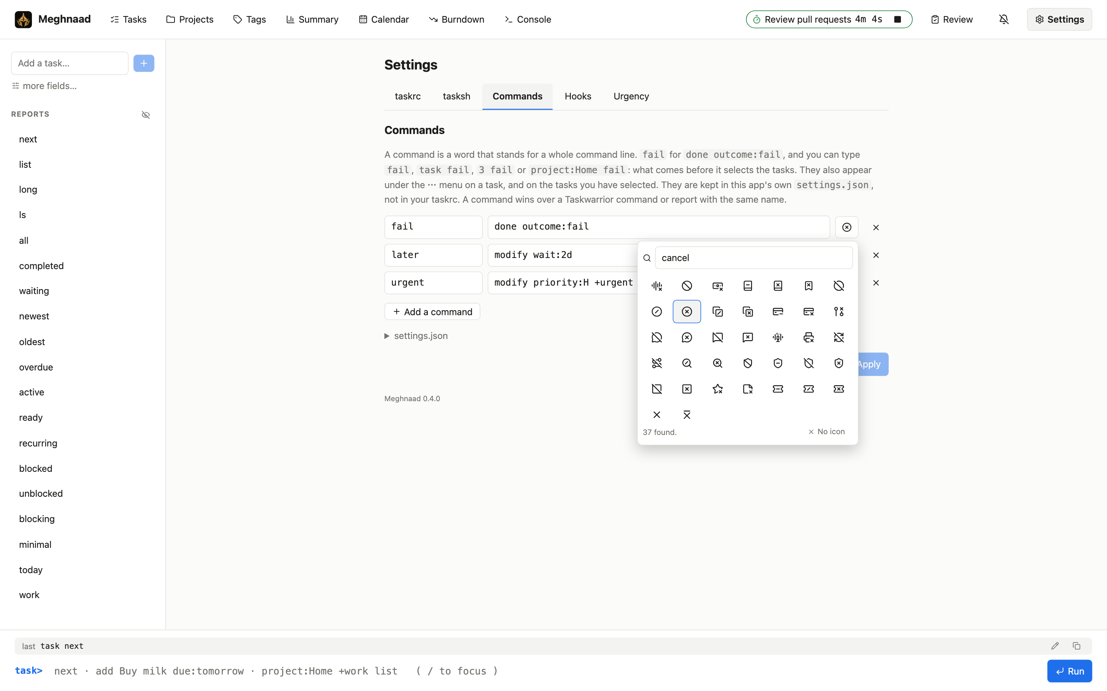Choose No icon in the picker
The width and height of the screenshot is (1107, 691).
point(826,431)
